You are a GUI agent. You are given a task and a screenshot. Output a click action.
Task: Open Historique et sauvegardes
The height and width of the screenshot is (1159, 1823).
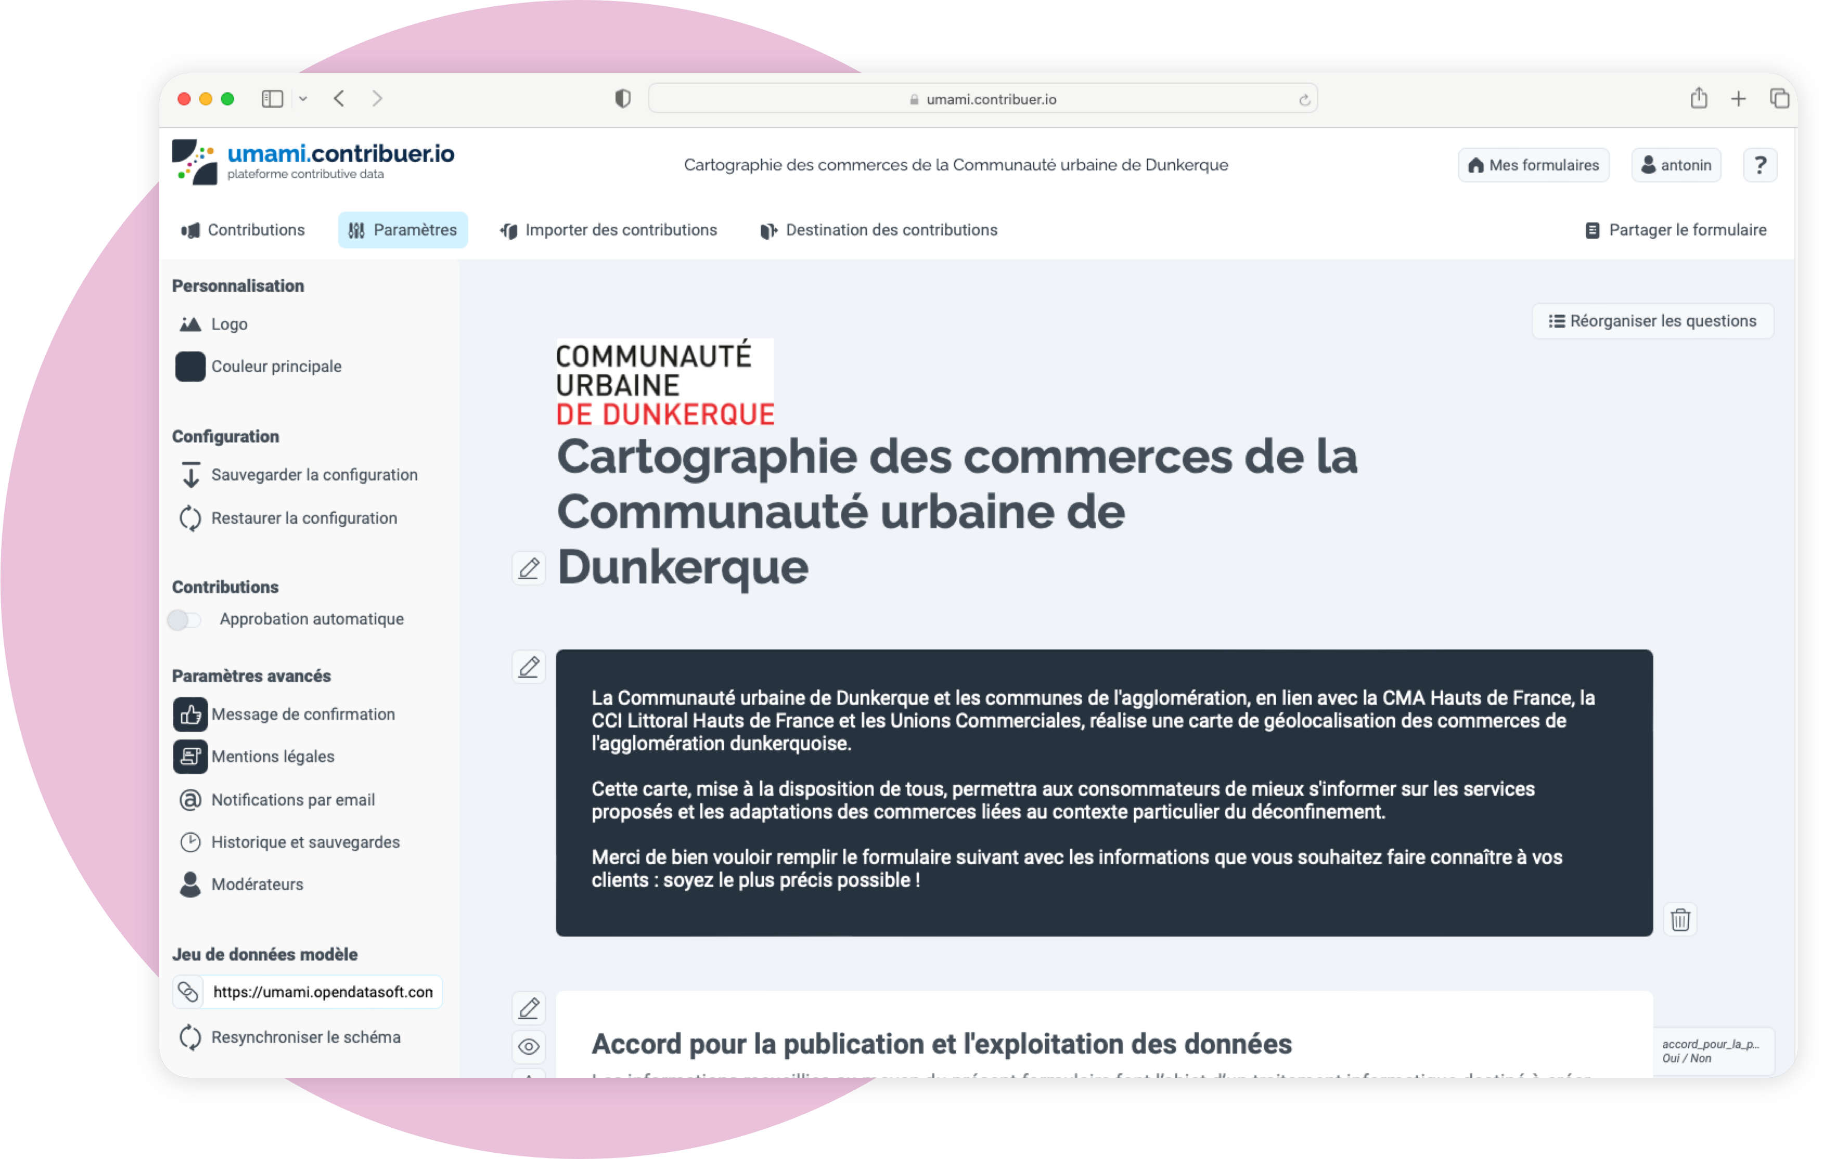pyautogui.click(x=289, y=842)
